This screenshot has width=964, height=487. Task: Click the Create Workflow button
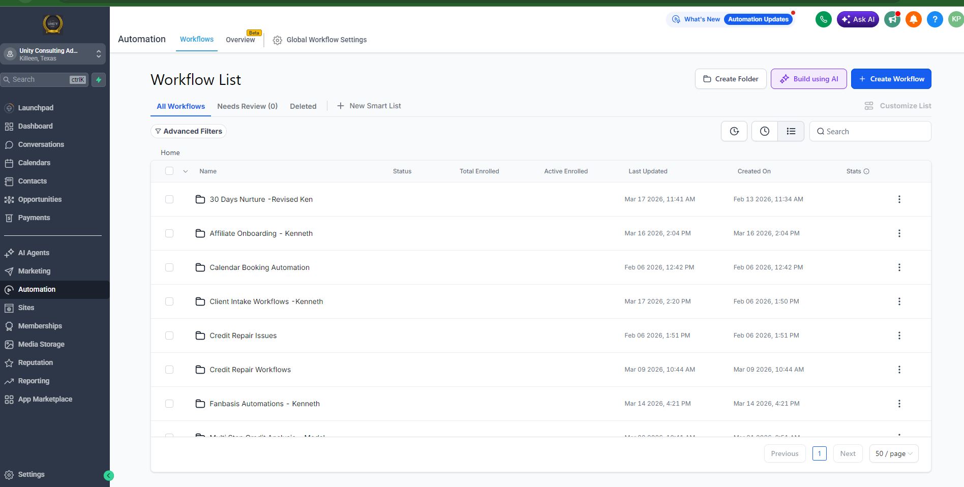click(x=891, y=79)
